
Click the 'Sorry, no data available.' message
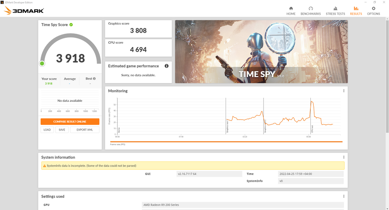pos(138,75)
